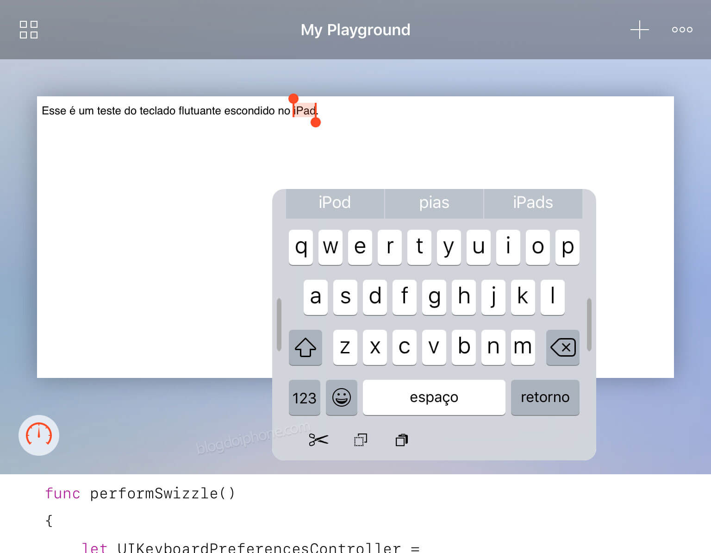Image resolution: width=711 pixels, height=553 pixels.
Task: Tap the g key
Action: [434, 297]
